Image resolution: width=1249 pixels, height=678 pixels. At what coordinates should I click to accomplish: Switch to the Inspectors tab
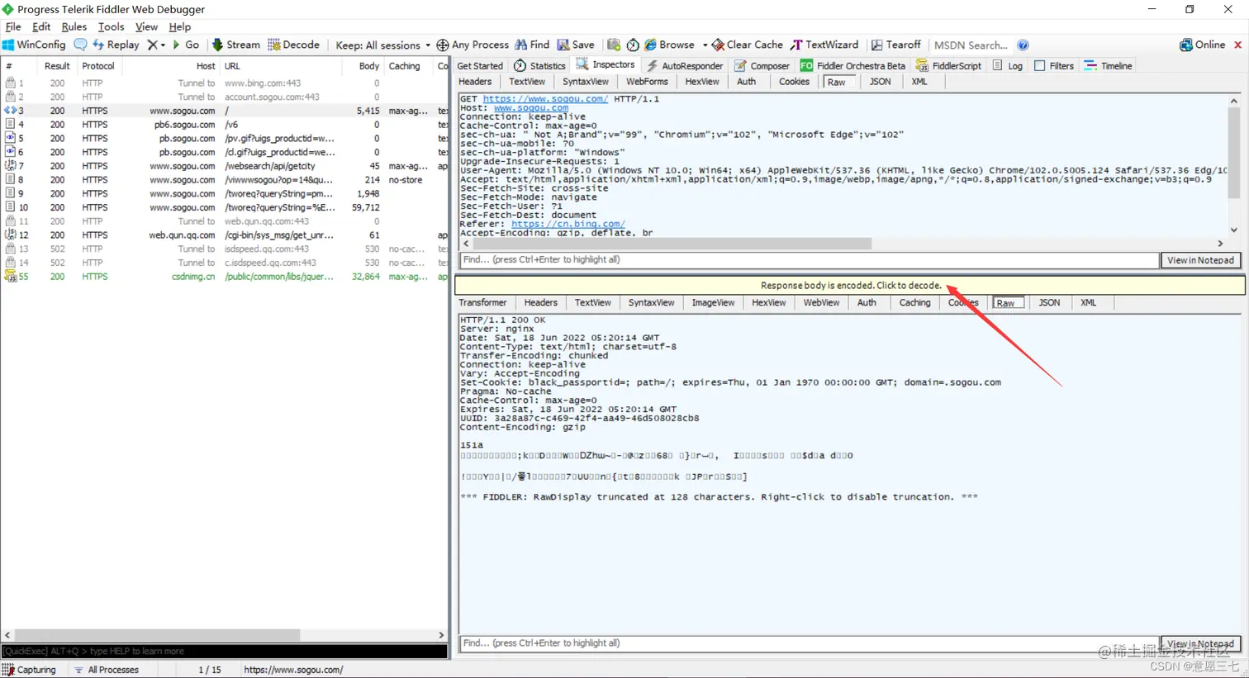pyautogui.click(x=606, y=64)
